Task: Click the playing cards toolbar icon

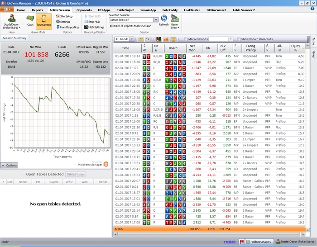Action: pyautogui.click(x=148, y=39)
